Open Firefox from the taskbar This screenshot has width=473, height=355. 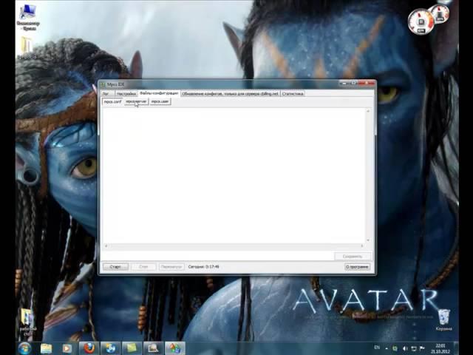tap(89, 348)
